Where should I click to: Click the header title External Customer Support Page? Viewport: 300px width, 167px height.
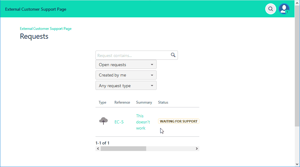tap(36, 9)
